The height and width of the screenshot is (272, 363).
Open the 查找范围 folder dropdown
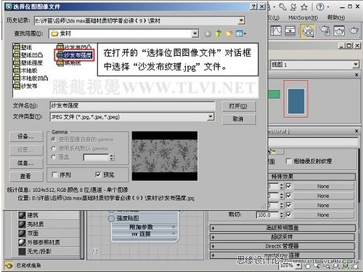tap(195, 33)
